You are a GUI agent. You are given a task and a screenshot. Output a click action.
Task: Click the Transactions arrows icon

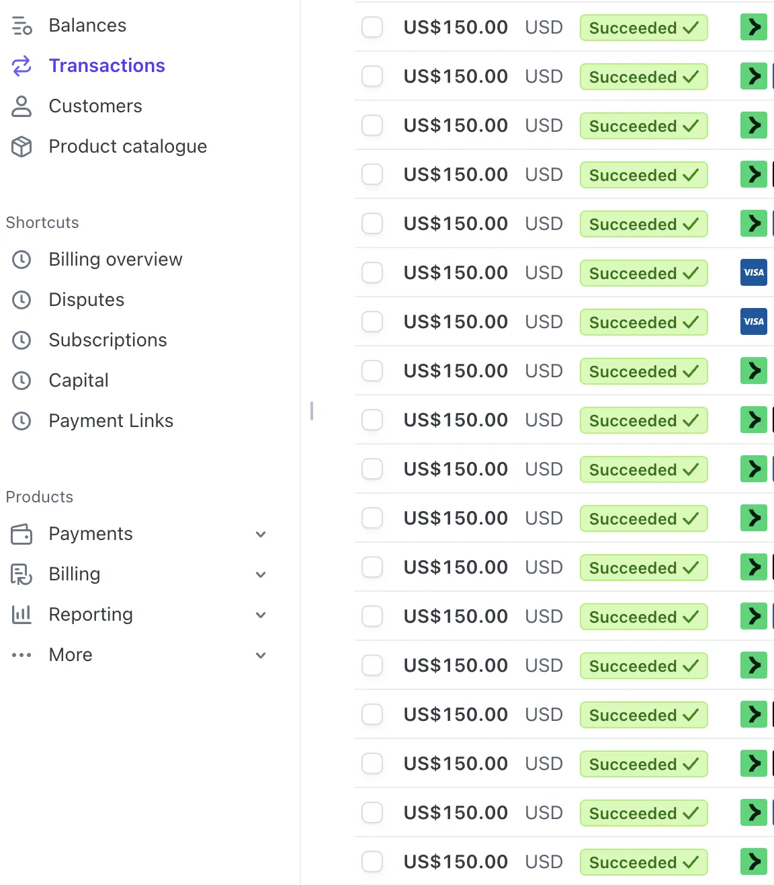[x=21, y=66]
